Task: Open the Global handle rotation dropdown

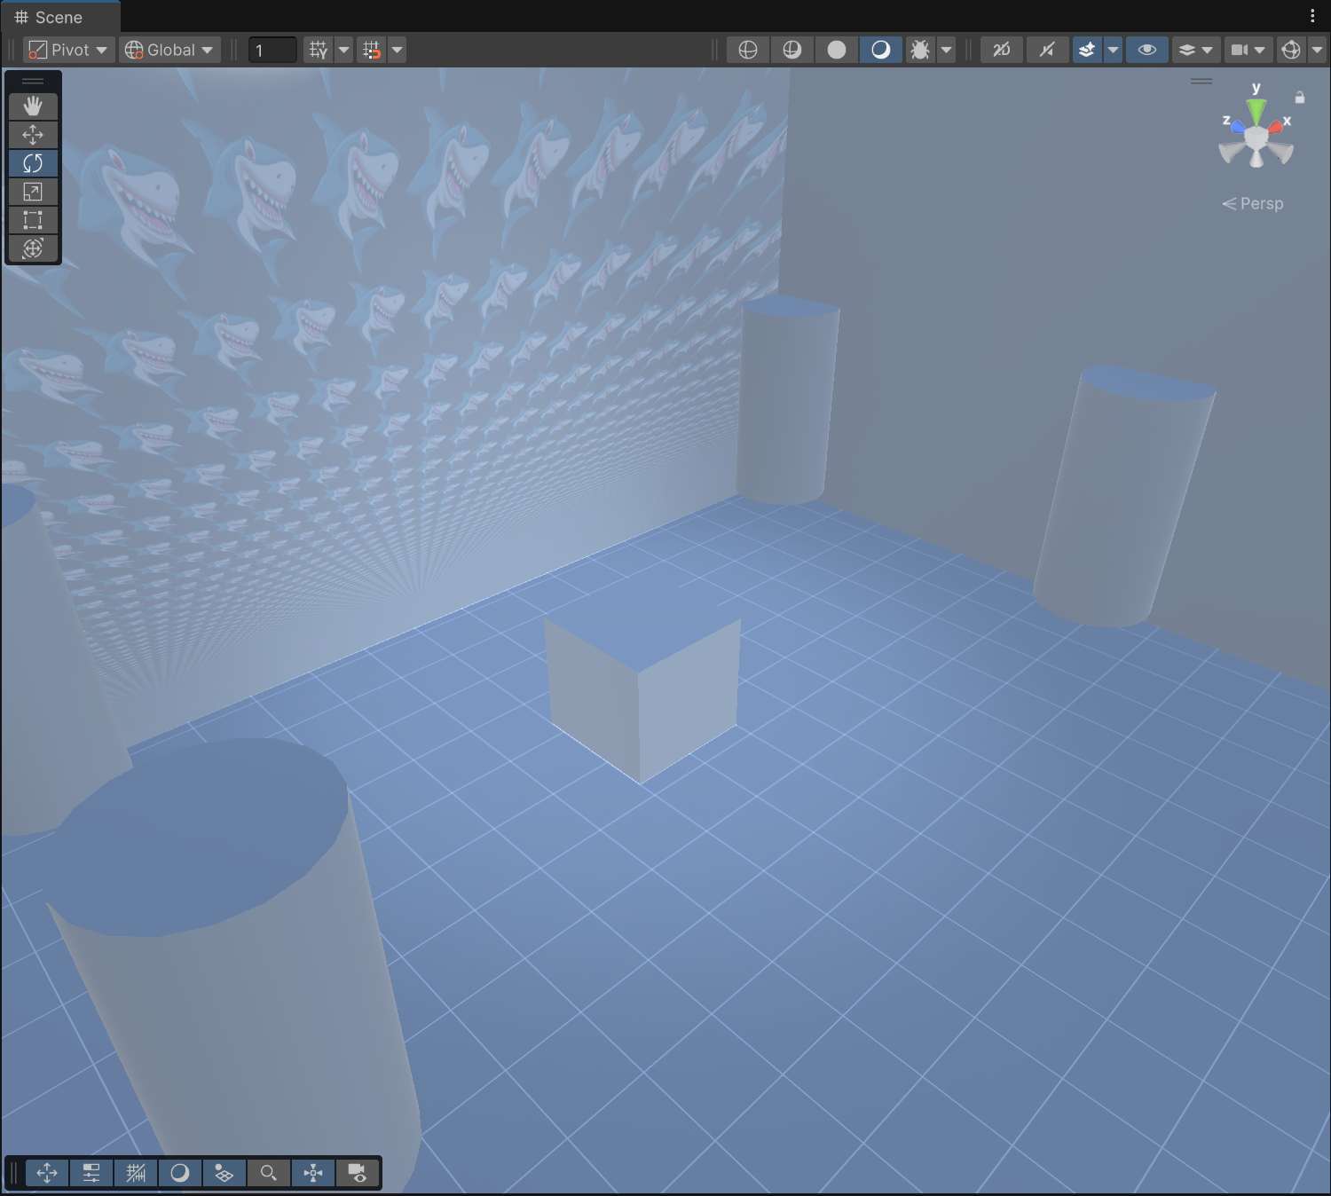Action: click(x=170, y=50)
